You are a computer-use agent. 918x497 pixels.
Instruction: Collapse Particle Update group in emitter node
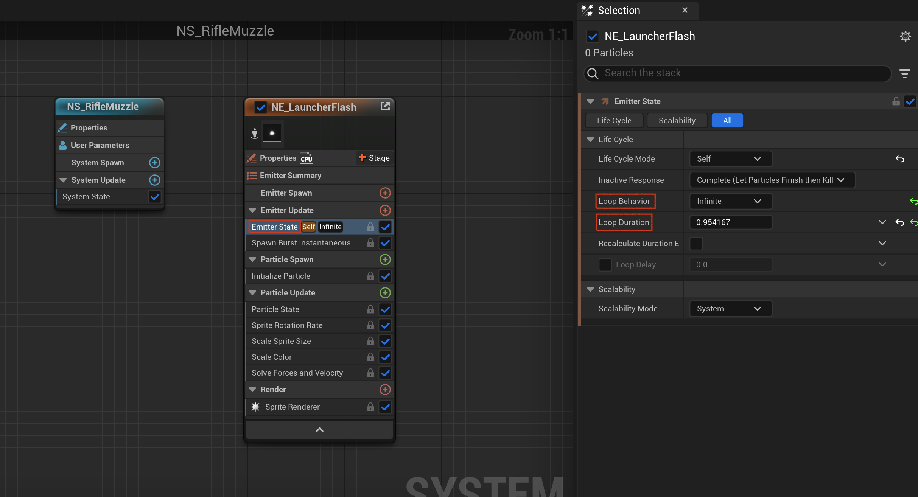pos(252,293)
